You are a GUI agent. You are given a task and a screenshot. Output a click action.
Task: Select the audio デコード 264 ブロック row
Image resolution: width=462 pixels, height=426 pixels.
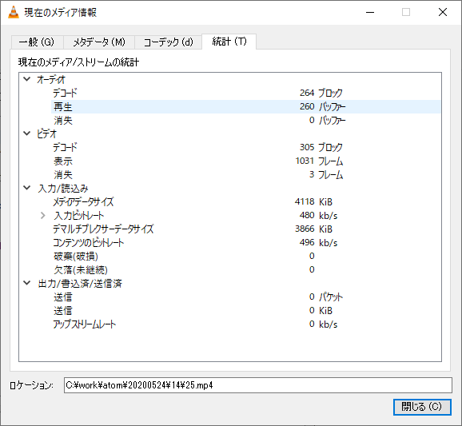point(246,93)
